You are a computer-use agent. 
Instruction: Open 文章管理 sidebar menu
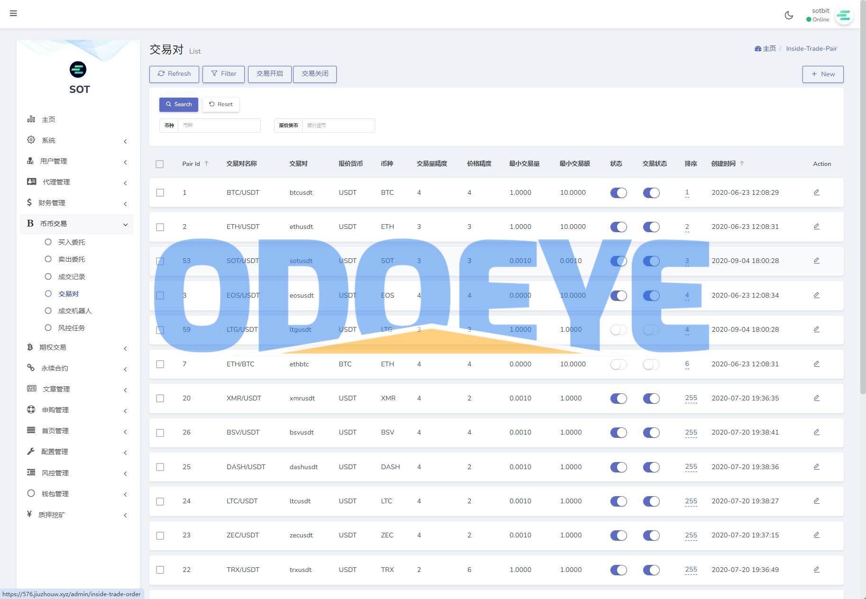coord(76,389)
